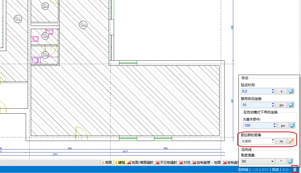The image size is (301, 173).
Task: Click the 'm' unit button for edge distance
Action: pos(281,141)
